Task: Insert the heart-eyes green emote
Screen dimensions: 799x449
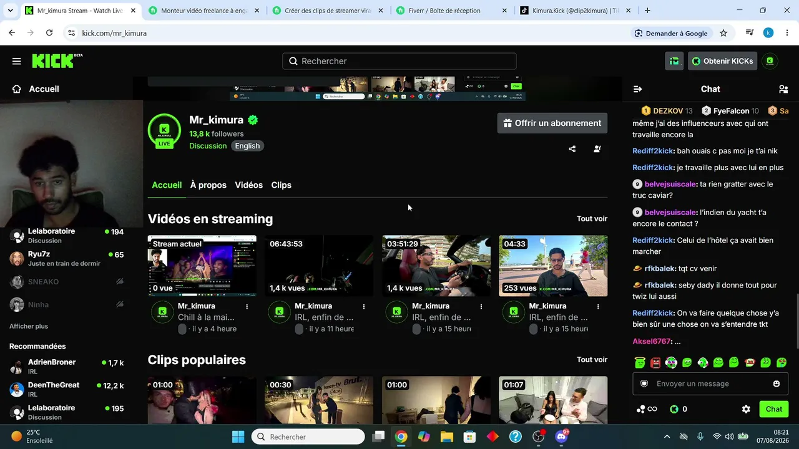Action: (x=781, y=362)
